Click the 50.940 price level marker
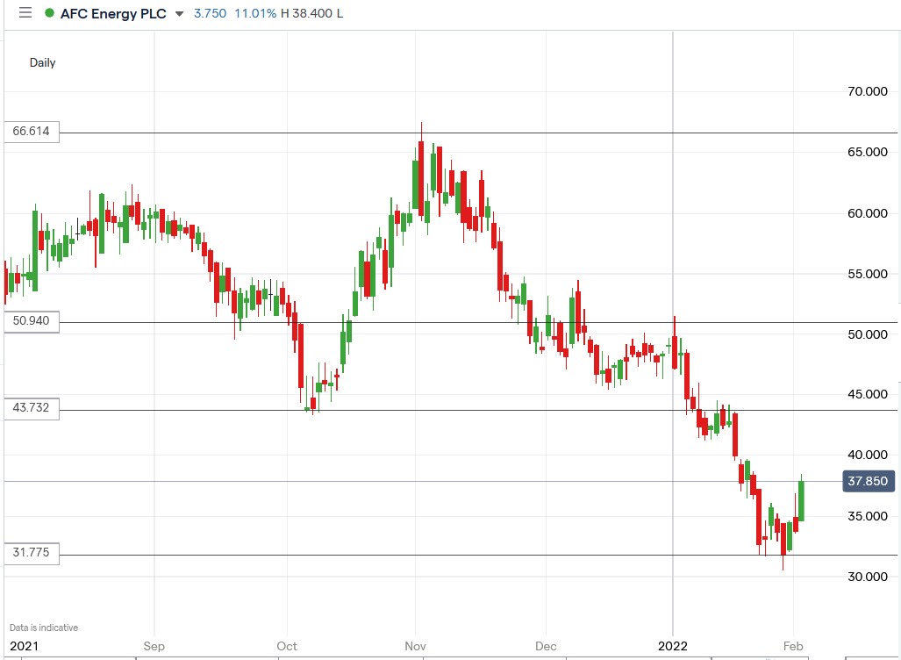 tap(29, 321)
